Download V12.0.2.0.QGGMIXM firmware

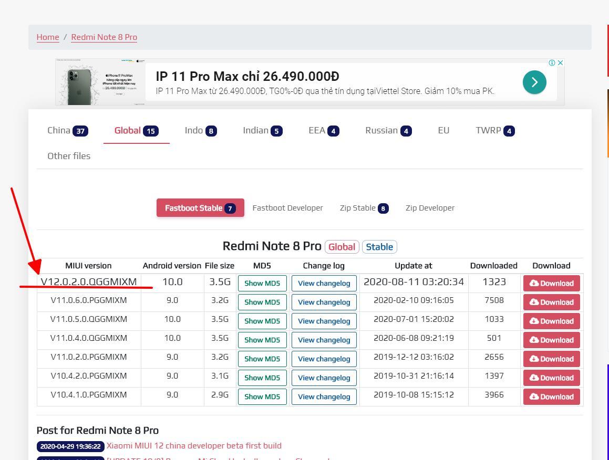(x=552, y=284)
